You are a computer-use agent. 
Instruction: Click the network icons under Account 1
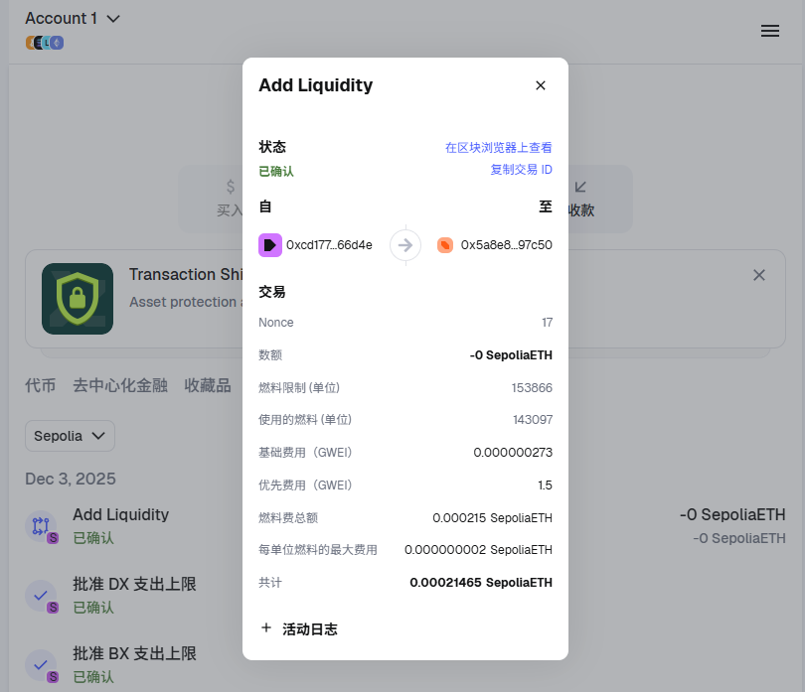point(45,43)
